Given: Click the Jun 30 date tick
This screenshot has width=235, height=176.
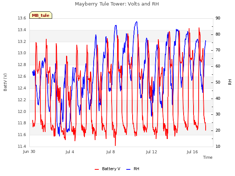Looking at the screenshot, I should click(29, 152).
